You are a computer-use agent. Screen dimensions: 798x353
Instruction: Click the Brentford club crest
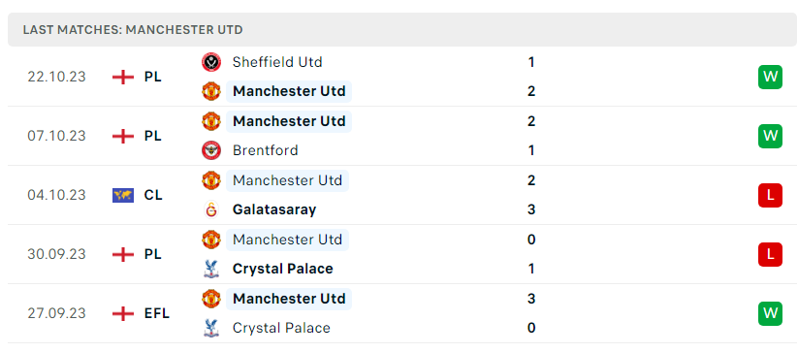[x=210, y=150]
